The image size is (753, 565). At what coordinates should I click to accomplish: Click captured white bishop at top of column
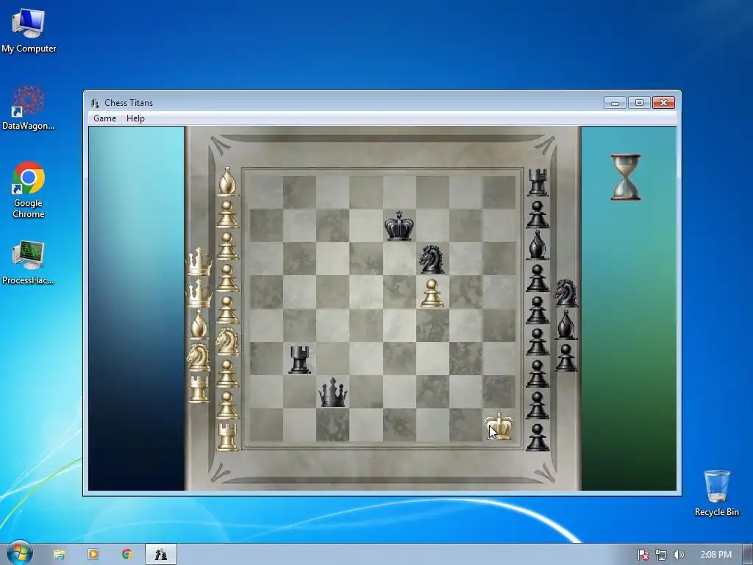pos(226,181)
